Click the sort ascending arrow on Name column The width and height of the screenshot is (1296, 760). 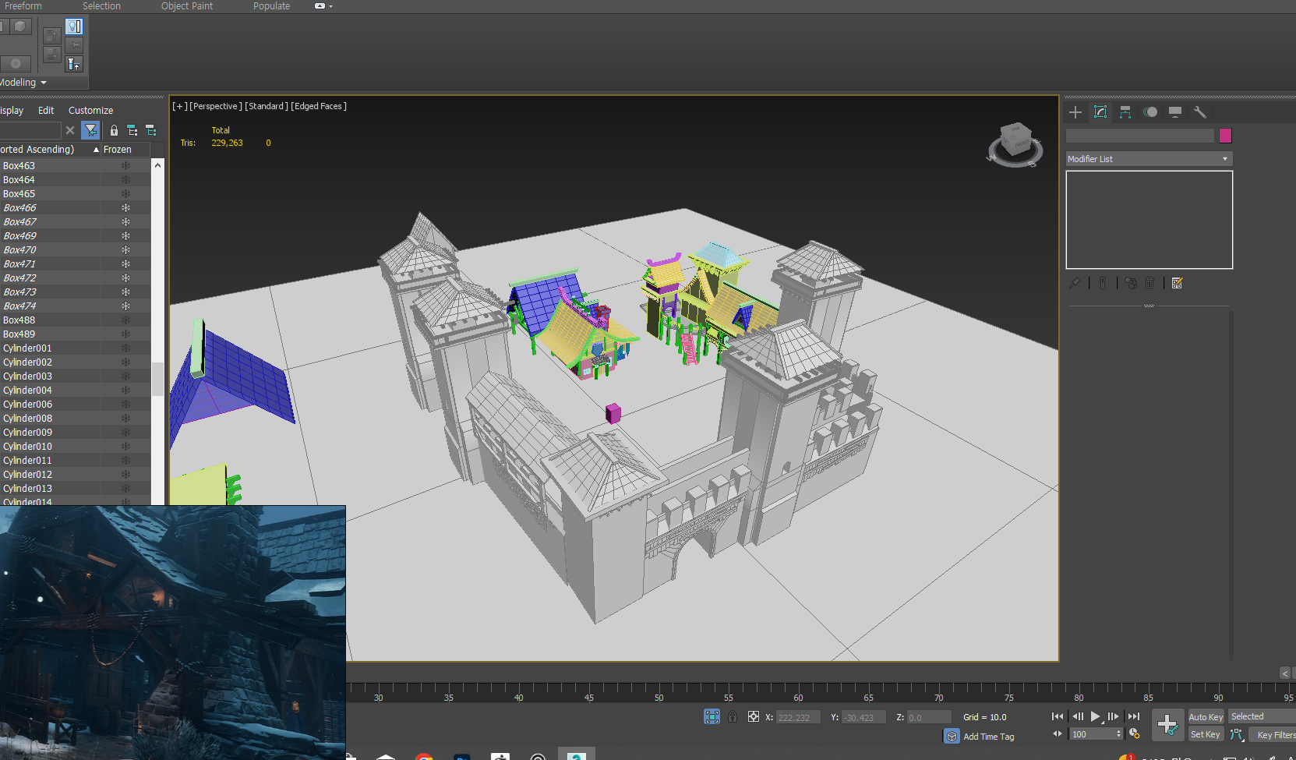pos(96,150)
